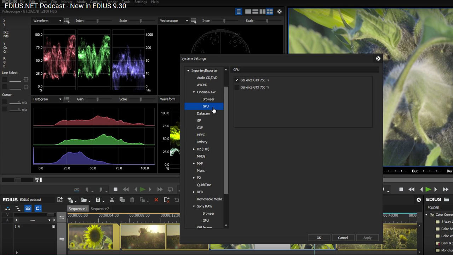The image size is (453, 255).
Task: Select QuickTime in settings tree
Action: coord(204,185)
